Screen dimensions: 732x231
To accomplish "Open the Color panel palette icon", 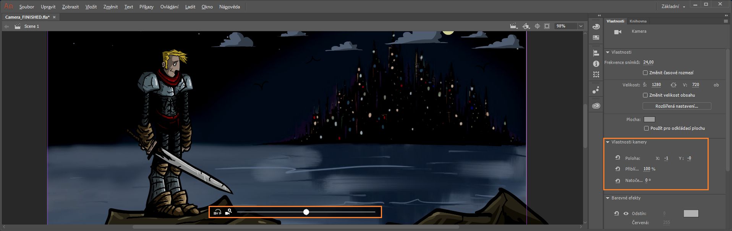I will click(596, 27).
